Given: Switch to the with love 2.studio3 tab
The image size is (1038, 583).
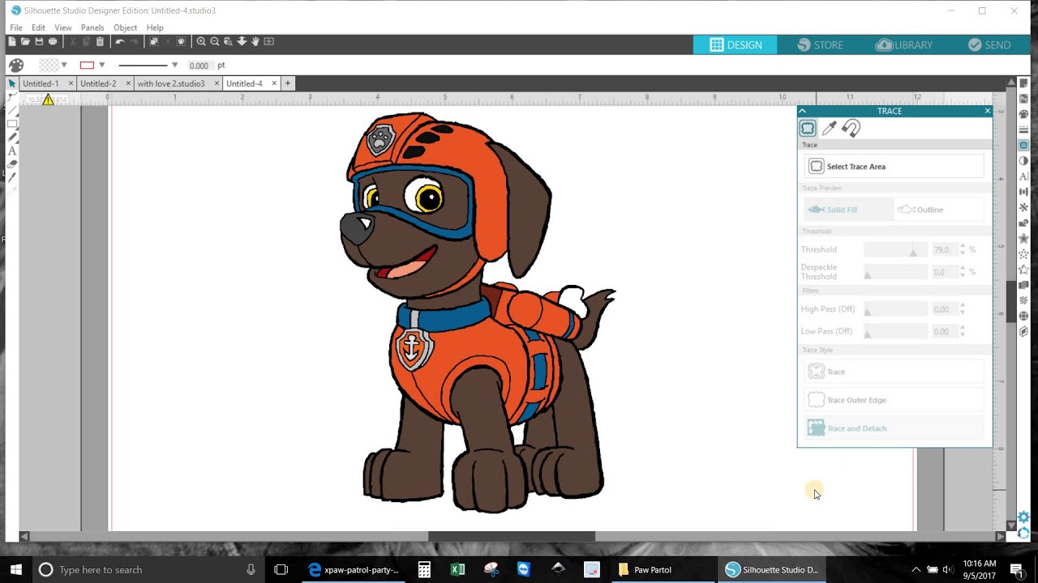Looking at the screenshot, I should pos(171,83).
